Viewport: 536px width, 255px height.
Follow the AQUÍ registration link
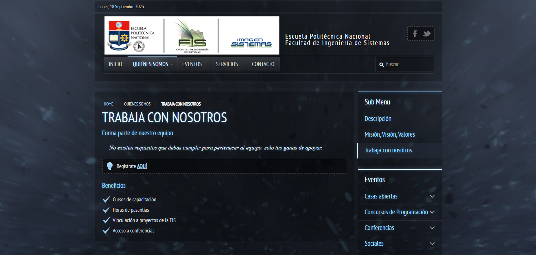[x=142, y=166]
